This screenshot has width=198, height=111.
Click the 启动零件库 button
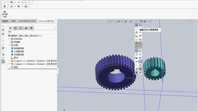[5, 14]
